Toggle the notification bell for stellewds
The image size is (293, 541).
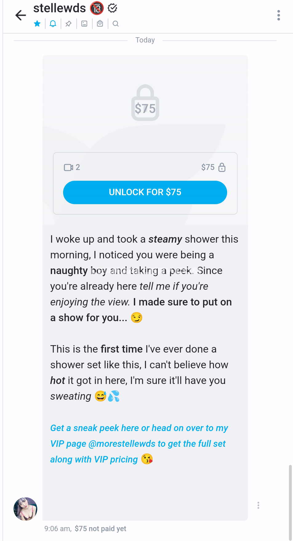click(x=53, y=24)
